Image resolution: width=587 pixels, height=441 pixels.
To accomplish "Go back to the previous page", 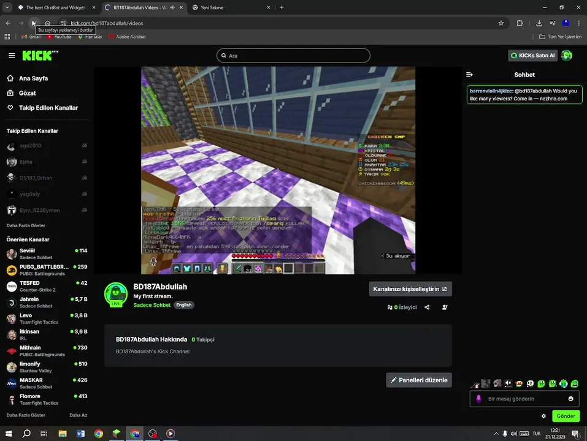I will pyautogui.click(x=8, y=23).
